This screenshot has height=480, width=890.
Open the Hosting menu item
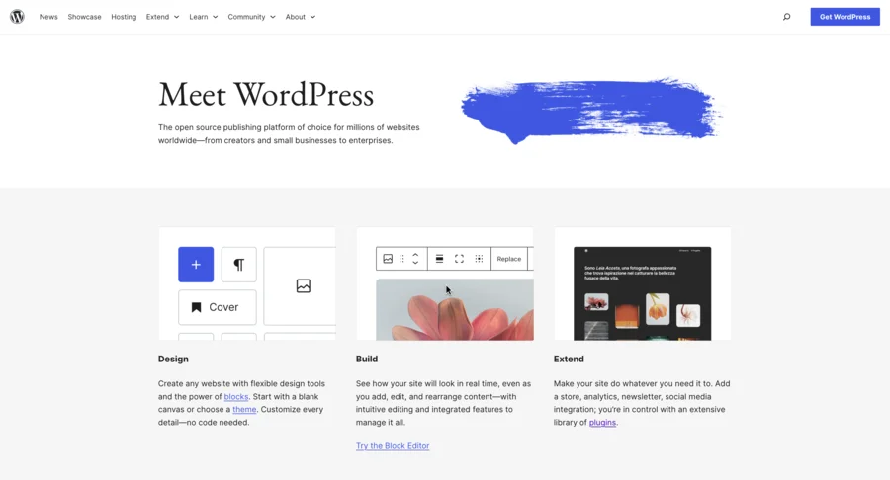[124, 17]
